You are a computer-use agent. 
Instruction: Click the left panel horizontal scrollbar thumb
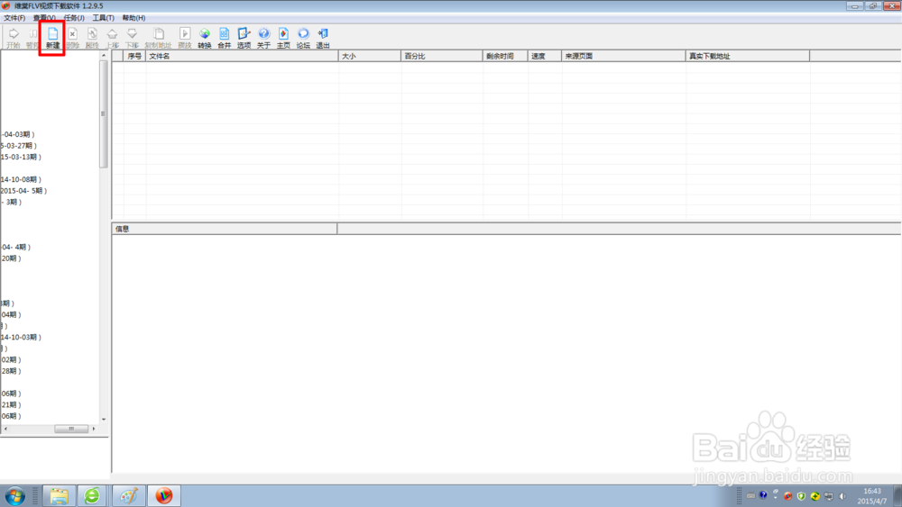(71, 429)
